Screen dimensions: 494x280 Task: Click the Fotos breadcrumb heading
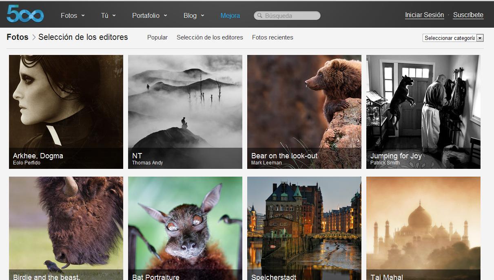pyautogui.click(x=18, y=37)
